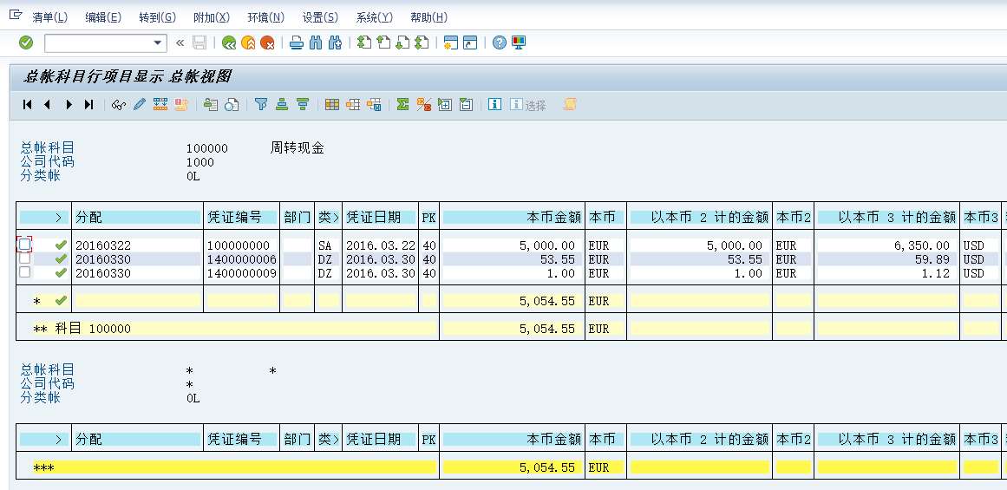Open the 转到(G) menu
Viewport: 1007px width, 490px height.
pyautogui.click(x=157, y=17)
